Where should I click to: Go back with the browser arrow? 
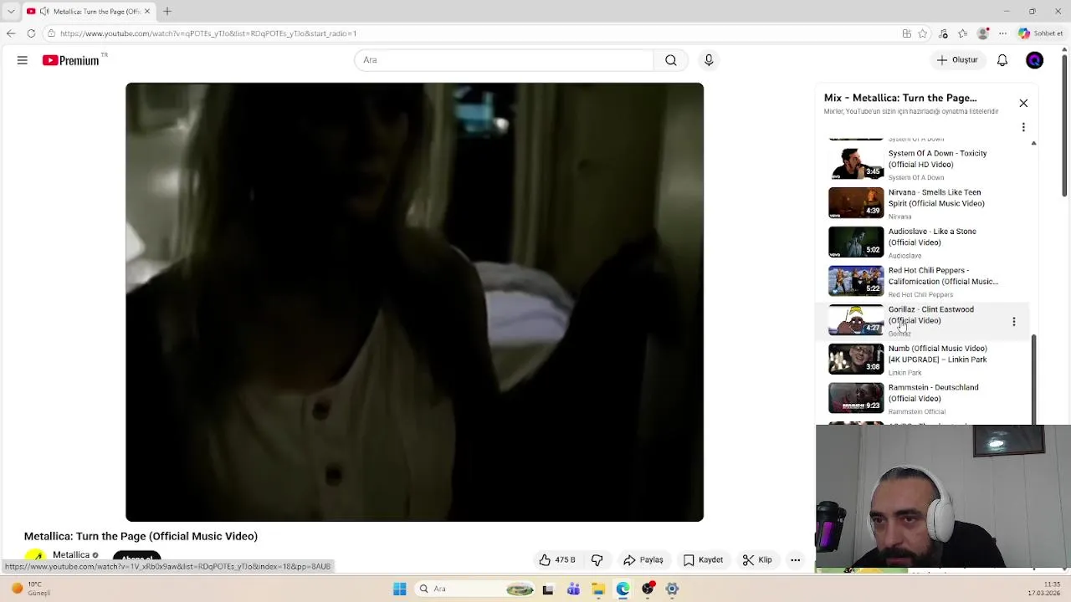coord(11,33)
